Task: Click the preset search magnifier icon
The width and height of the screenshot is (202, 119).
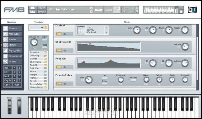Action: 50,9
